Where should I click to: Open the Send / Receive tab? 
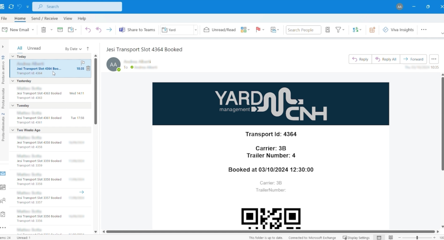(x=44, y=19)
